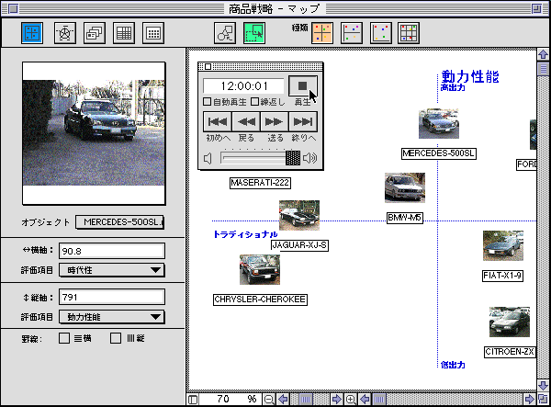Click the 低出力 axis label
This screenshot has width=551, height=407.
tap(453, 365)
